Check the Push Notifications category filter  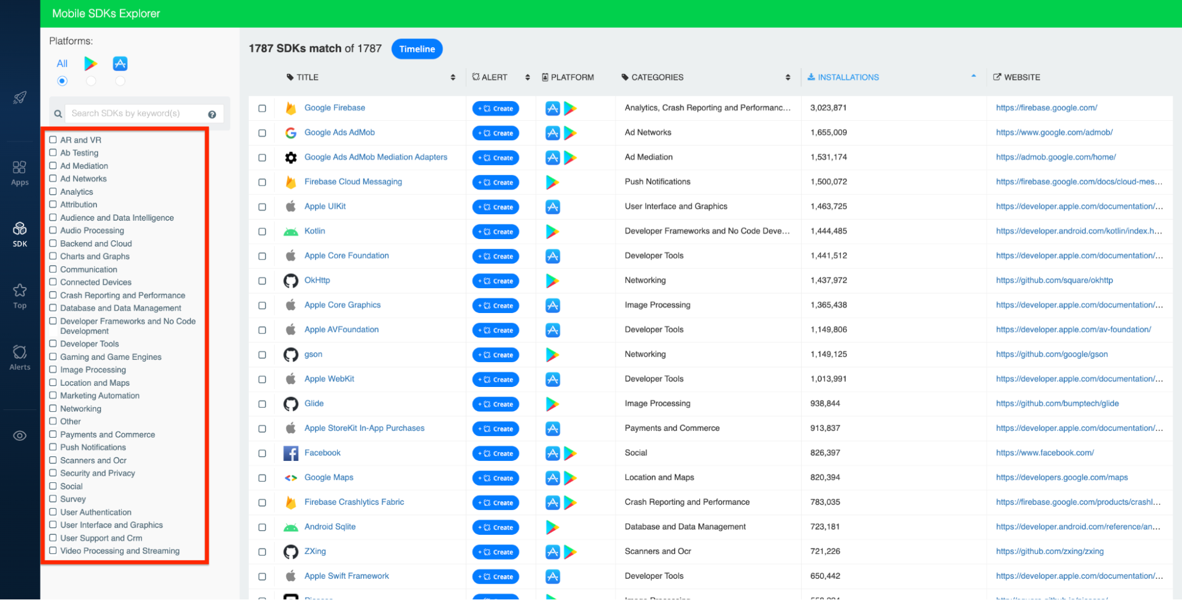[53, 447]
